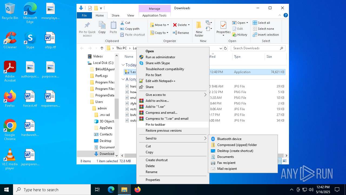The image size is (346, 195).
Task: Click Firefox icon in taskbar
Action: point(138,190)
